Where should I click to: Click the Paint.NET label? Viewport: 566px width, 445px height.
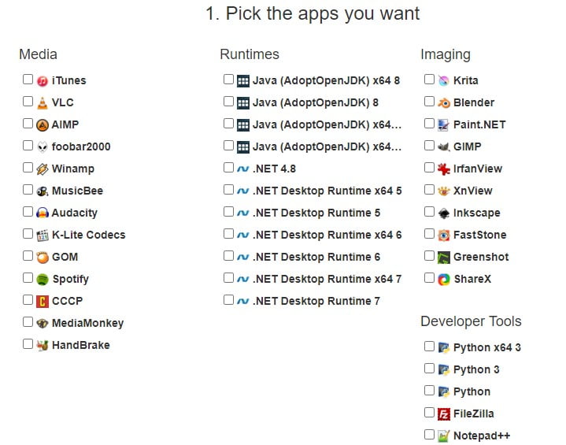(479, 124)
